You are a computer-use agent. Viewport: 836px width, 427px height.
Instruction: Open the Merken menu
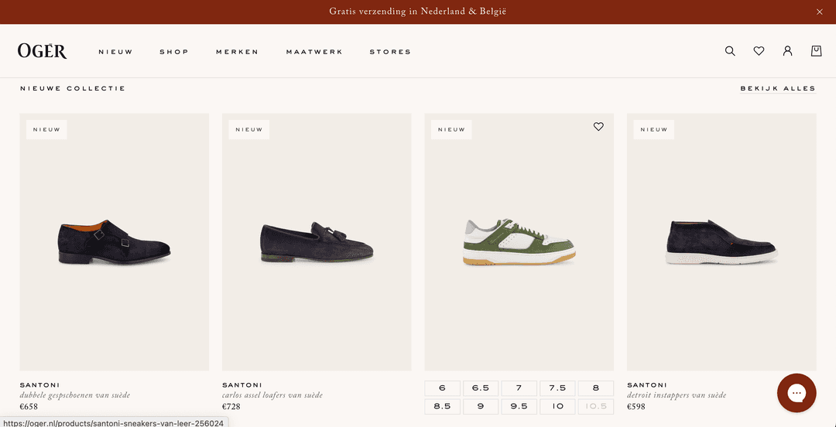click(238, 52)
